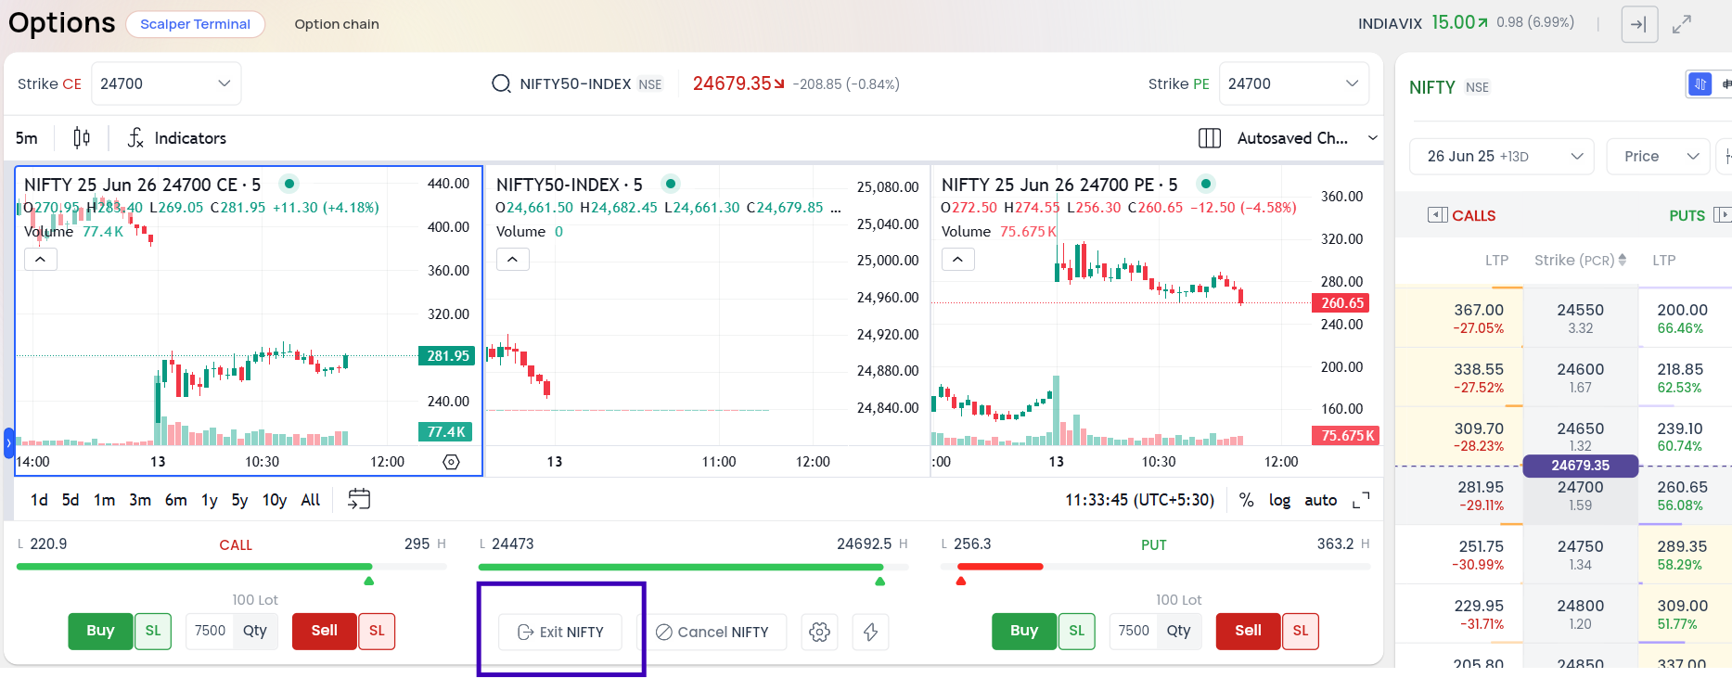
Task: Click the Cancel NIFTY button
Action: point(712,632)
